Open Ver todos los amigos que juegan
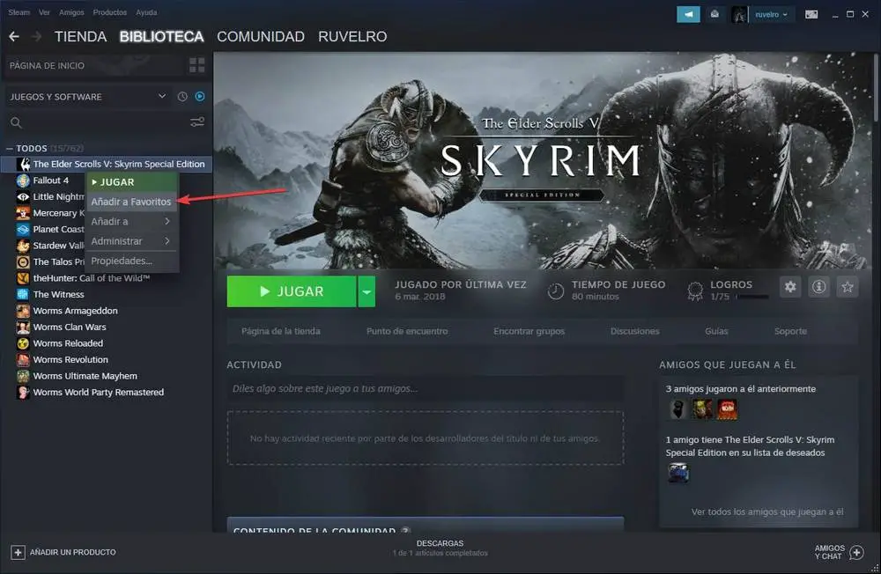This screenshot has width=881, height=574. point(767,511)
